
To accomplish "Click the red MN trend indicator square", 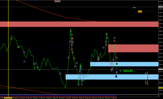I will click(x=148, y=83).
